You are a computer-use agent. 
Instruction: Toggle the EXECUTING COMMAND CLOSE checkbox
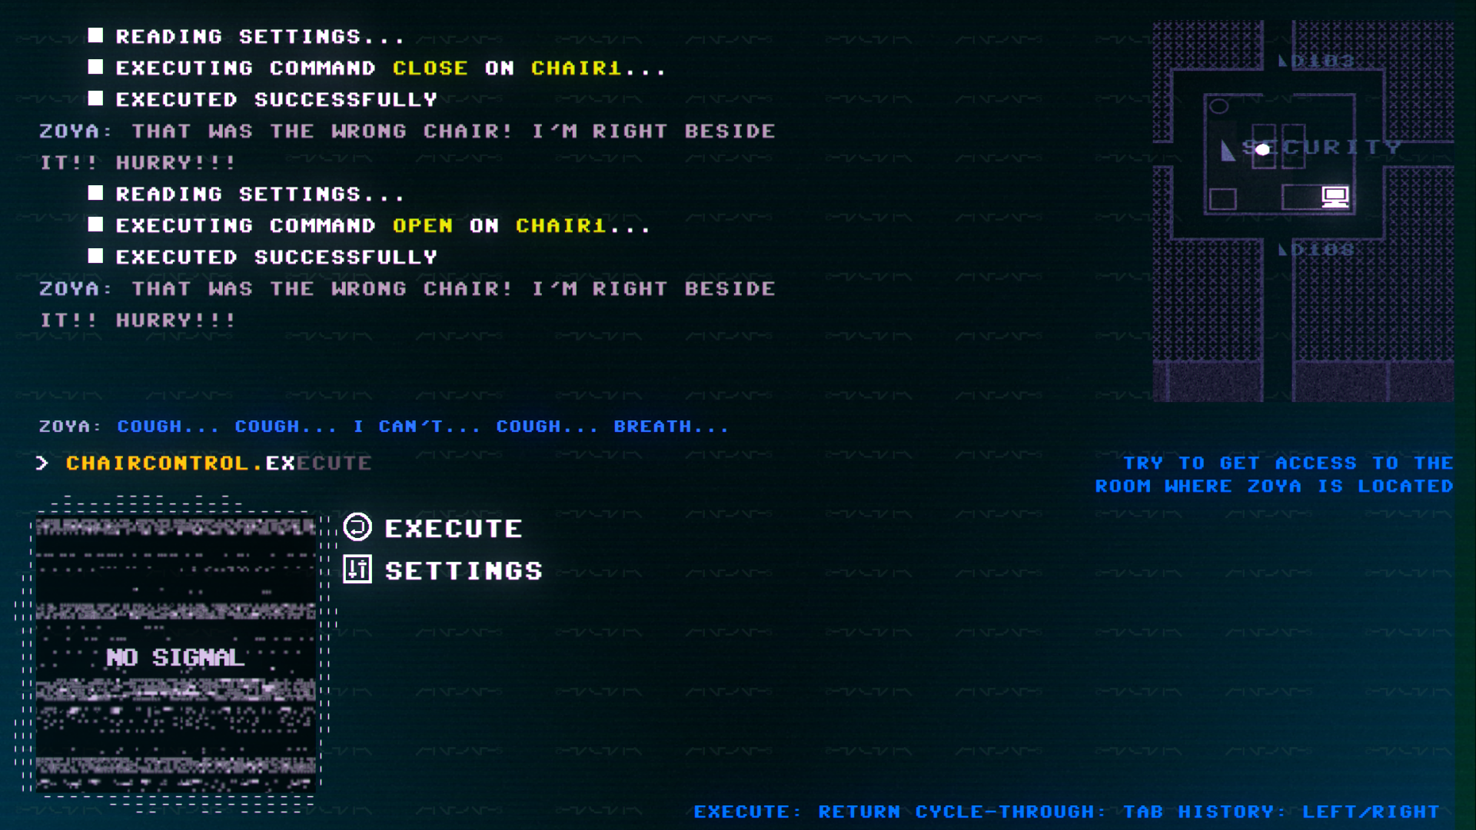click(x=98, y=68)
